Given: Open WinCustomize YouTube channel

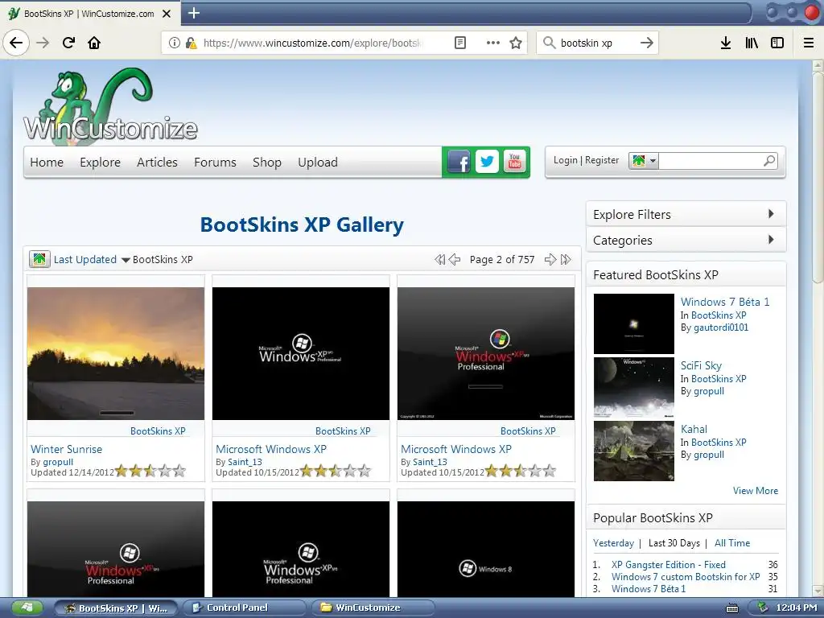Looking at the screenshot, I should click(514, 162).
